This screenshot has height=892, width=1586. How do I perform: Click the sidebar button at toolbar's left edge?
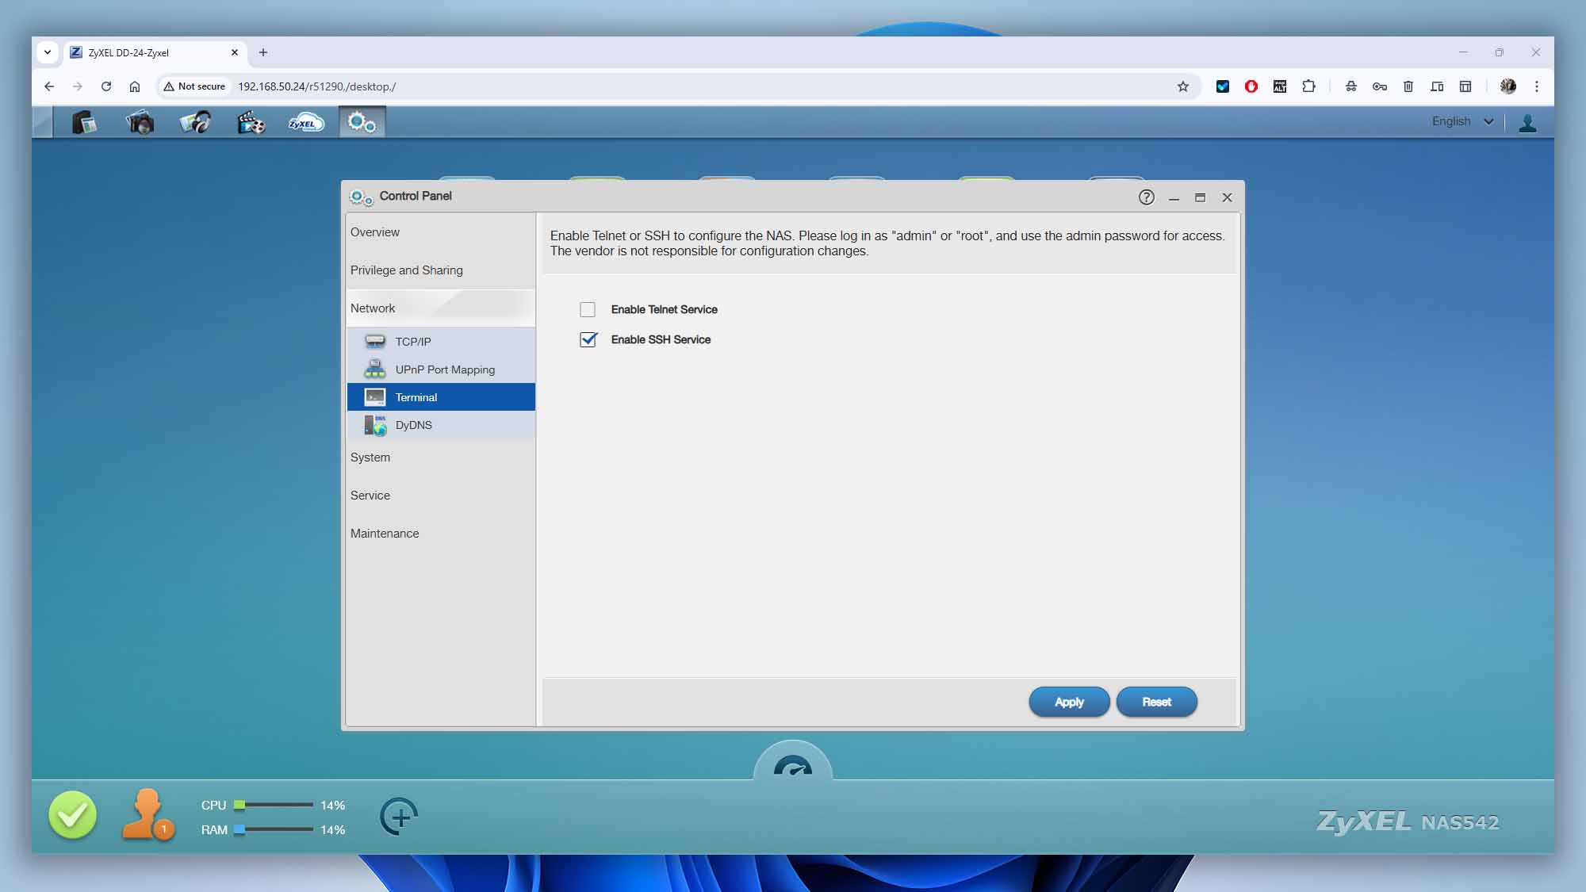pos(42,122)
